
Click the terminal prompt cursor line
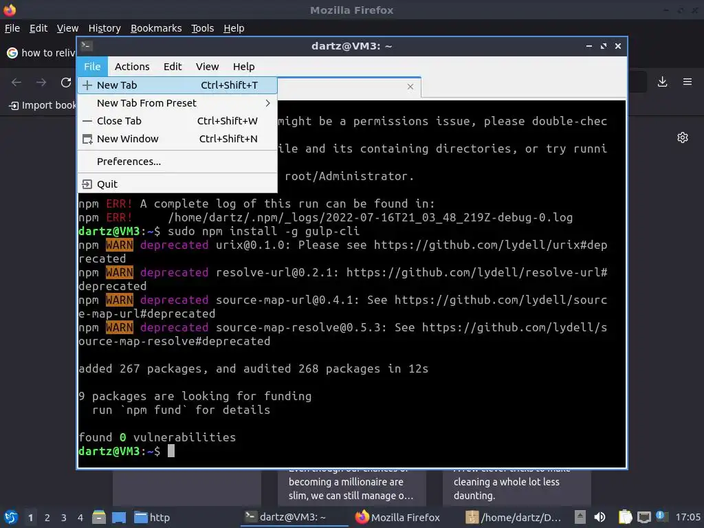tap(126, 451)
